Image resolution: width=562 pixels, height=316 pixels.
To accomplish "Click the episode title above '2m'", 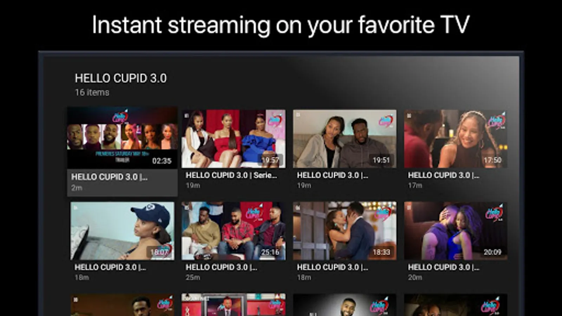I will pos(109,177).
